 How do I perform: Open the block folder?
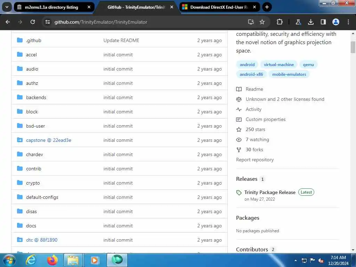tap(32, 112)
